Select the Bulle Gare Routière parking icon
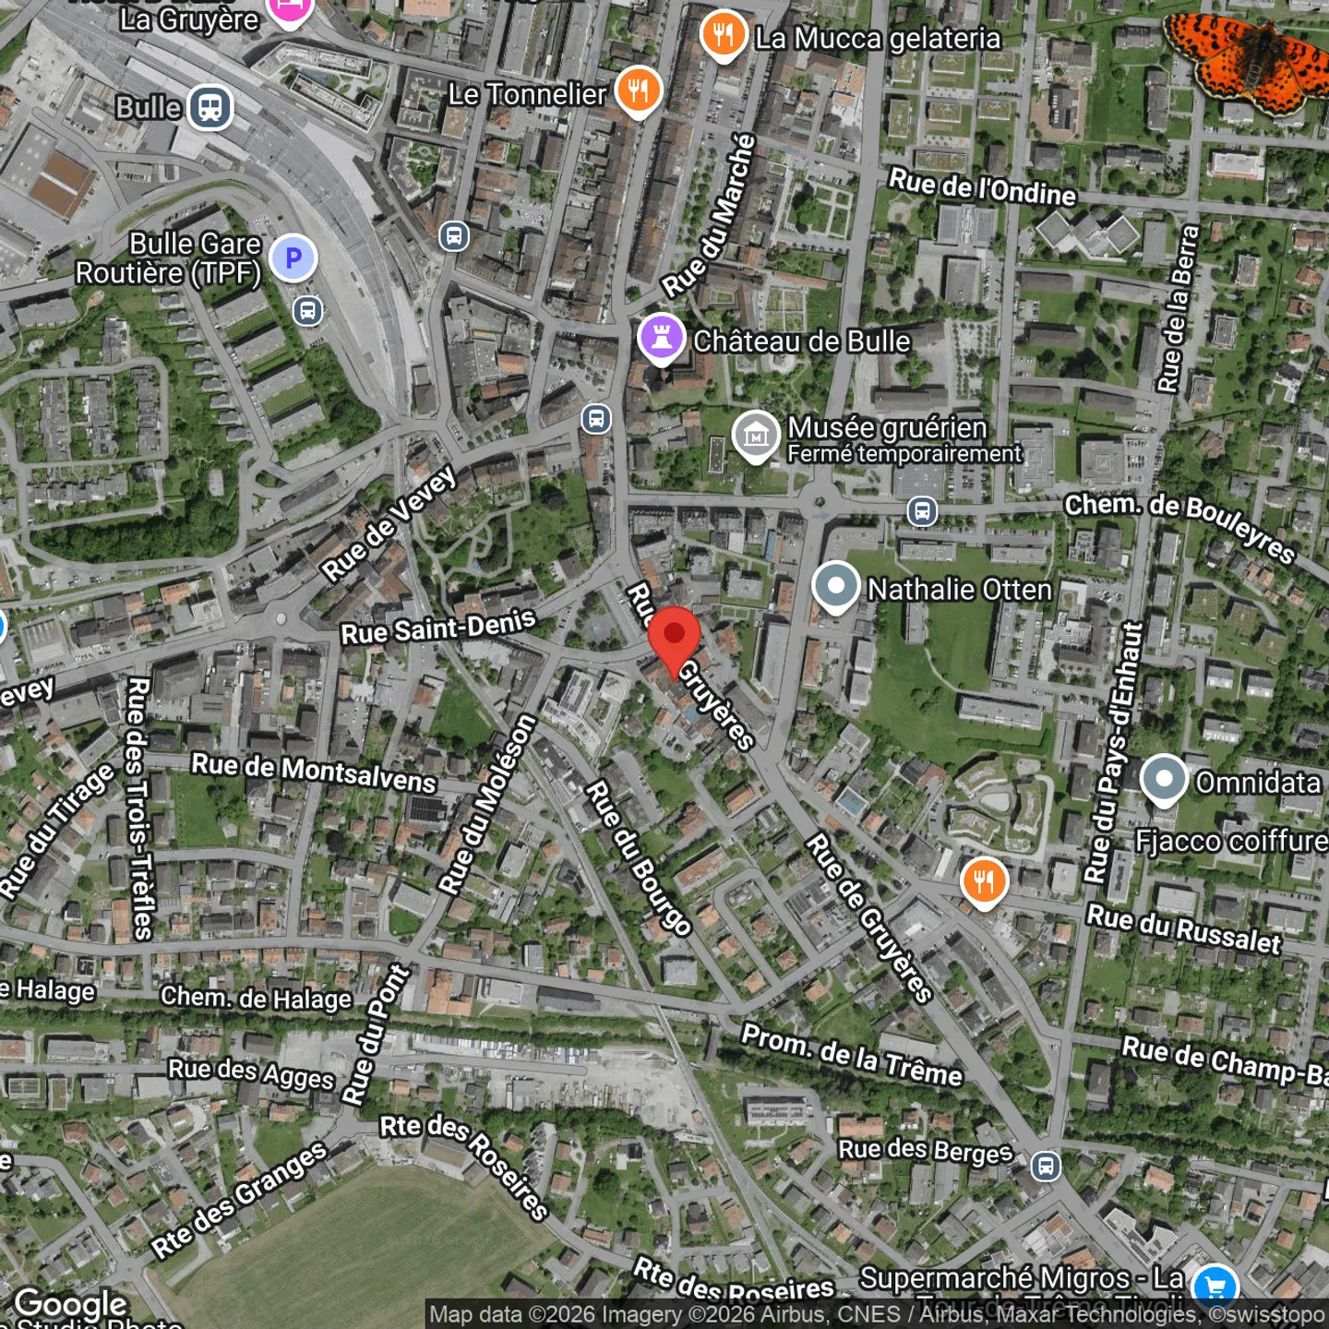 pos(293,259)
